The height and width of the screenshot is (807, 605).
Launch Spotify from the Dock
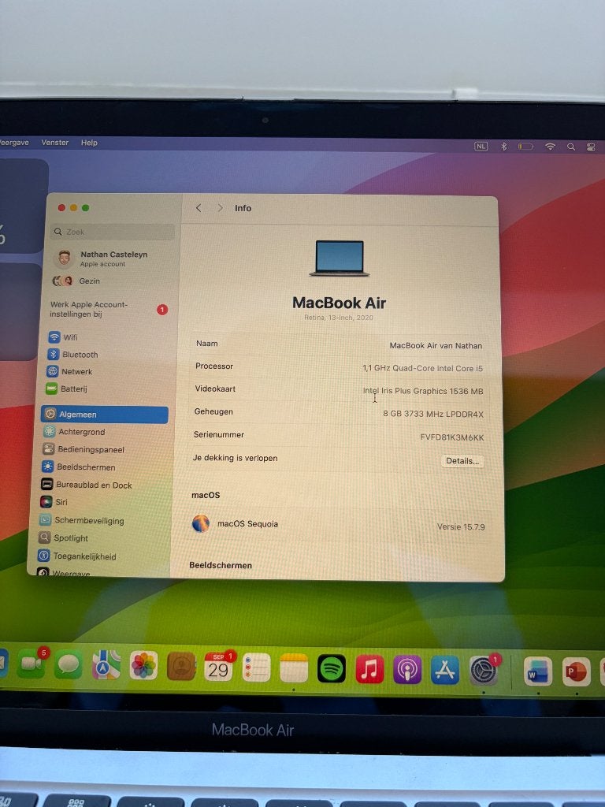click(332, 668)
